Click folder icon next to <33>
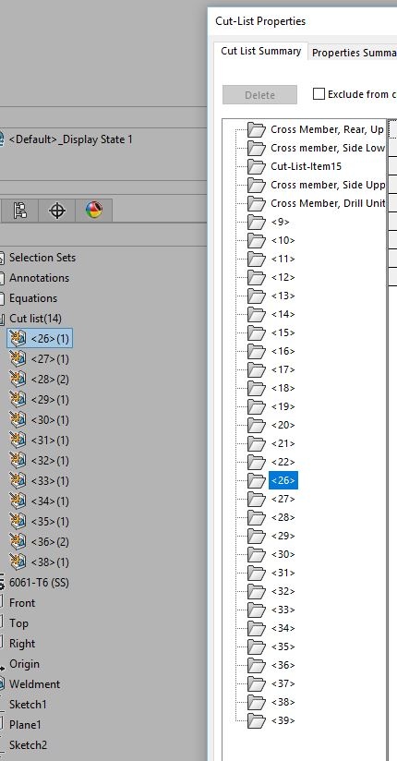Image resolution: width=397 pixels, height=761 pixels. pos(257,610)
